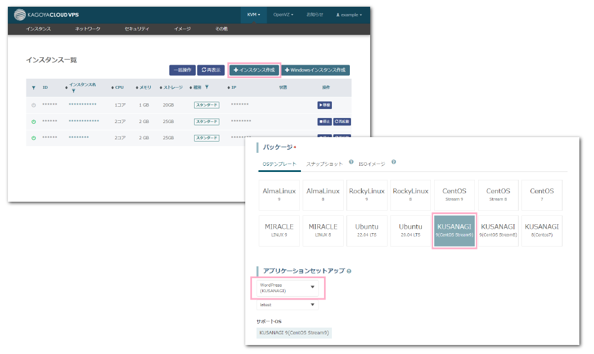Click the filter icon under インスタンス名 header
The height and width of the screenshot is (354, 594).
point(73,90)
